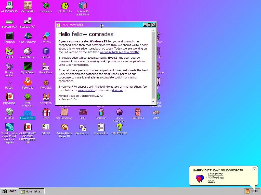Open Hydra.exe on the desktop
261x195 pixels.
(x=46, y=7)
